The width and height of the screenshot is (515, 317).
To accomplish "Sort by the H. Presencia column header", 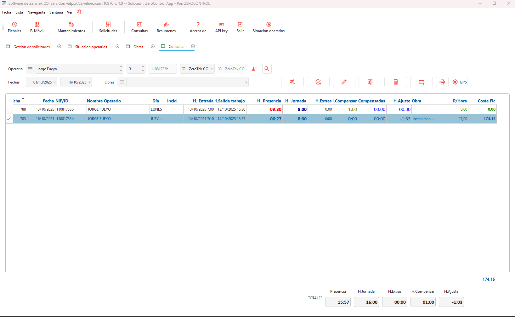I will click(x=269, y=101).
